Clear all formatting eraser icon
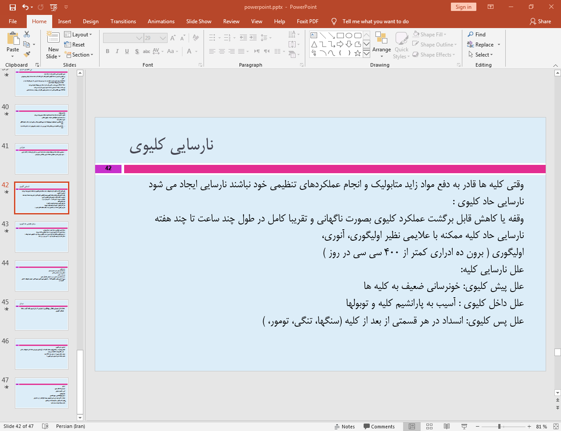 (x=196, y=38)
